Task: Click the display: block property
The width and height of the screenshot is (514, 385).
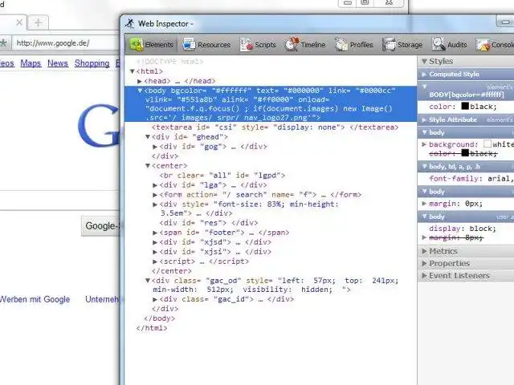Action: (463, 229)
